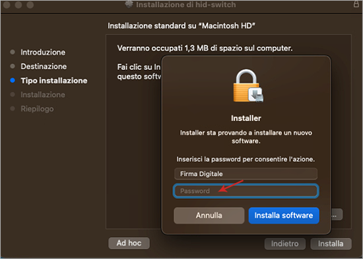Viewport: 363px width, 259px height.
Task: Click the partially hidden ellipsis button
Action: click(x=337, y=215)
